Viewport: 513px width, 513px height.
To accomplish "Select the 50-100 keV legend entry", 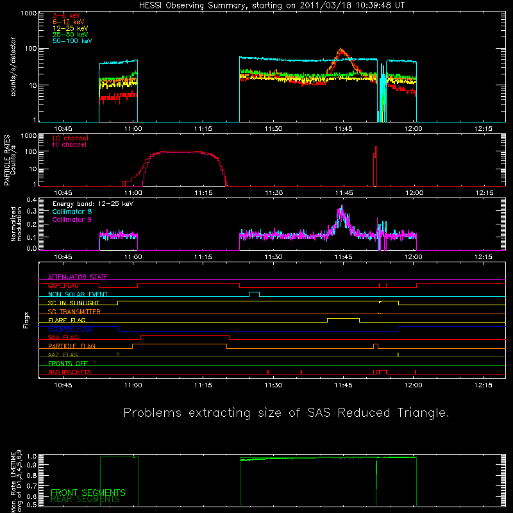I will point(72,41).
